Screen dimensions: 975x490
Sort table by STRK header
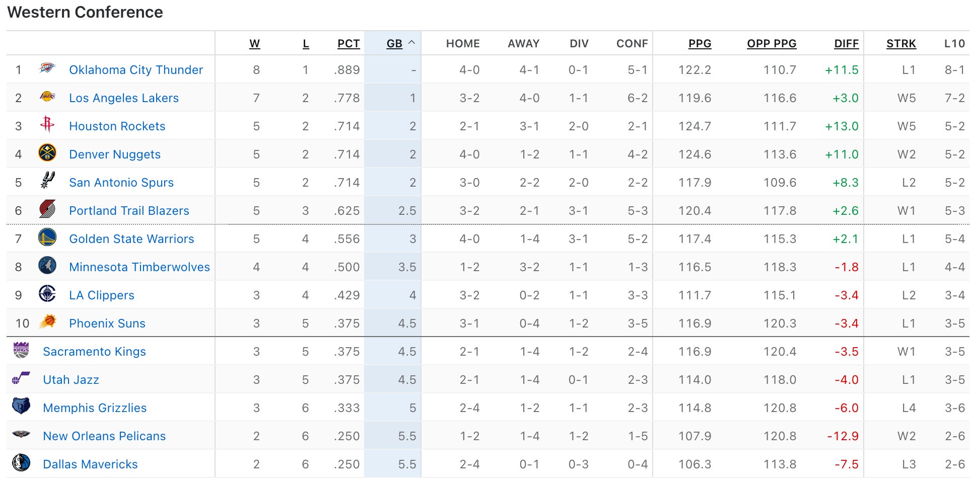click(x=901, y=44)
